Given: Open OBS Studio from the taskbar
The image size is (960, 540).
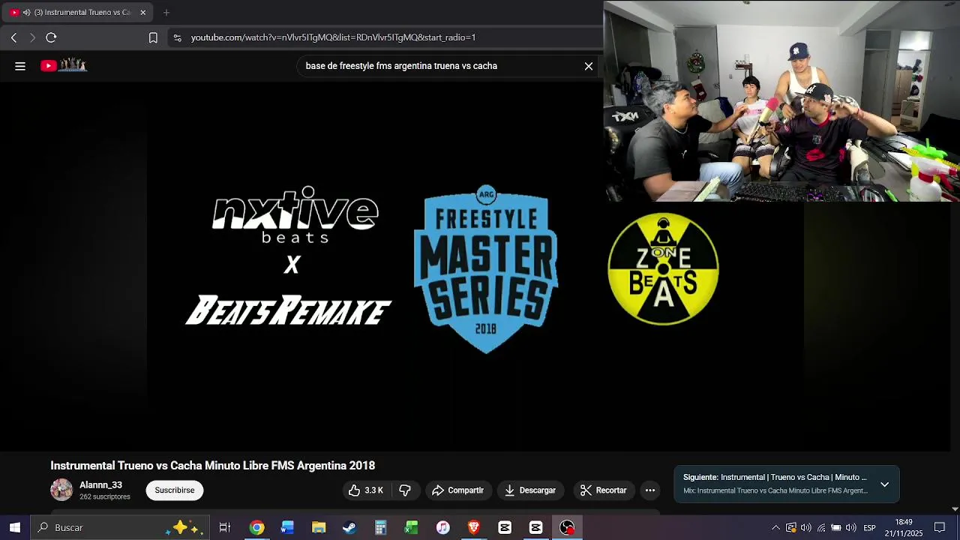Looking at the screenshot, I should [567, 528].
